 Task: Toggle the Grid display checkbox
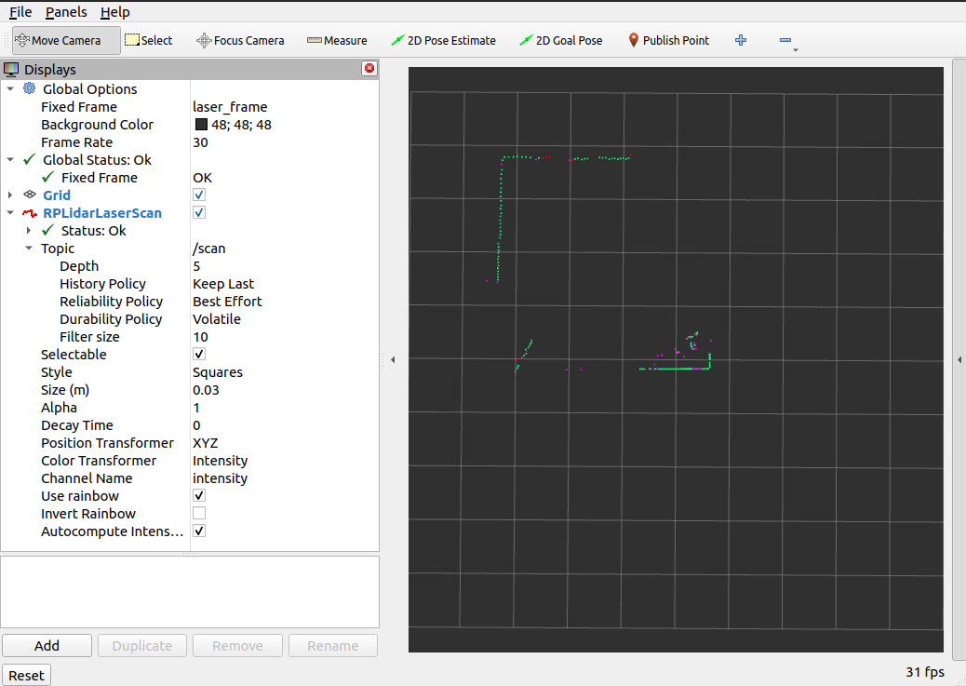pyautogui.click(x=199, y=195)
